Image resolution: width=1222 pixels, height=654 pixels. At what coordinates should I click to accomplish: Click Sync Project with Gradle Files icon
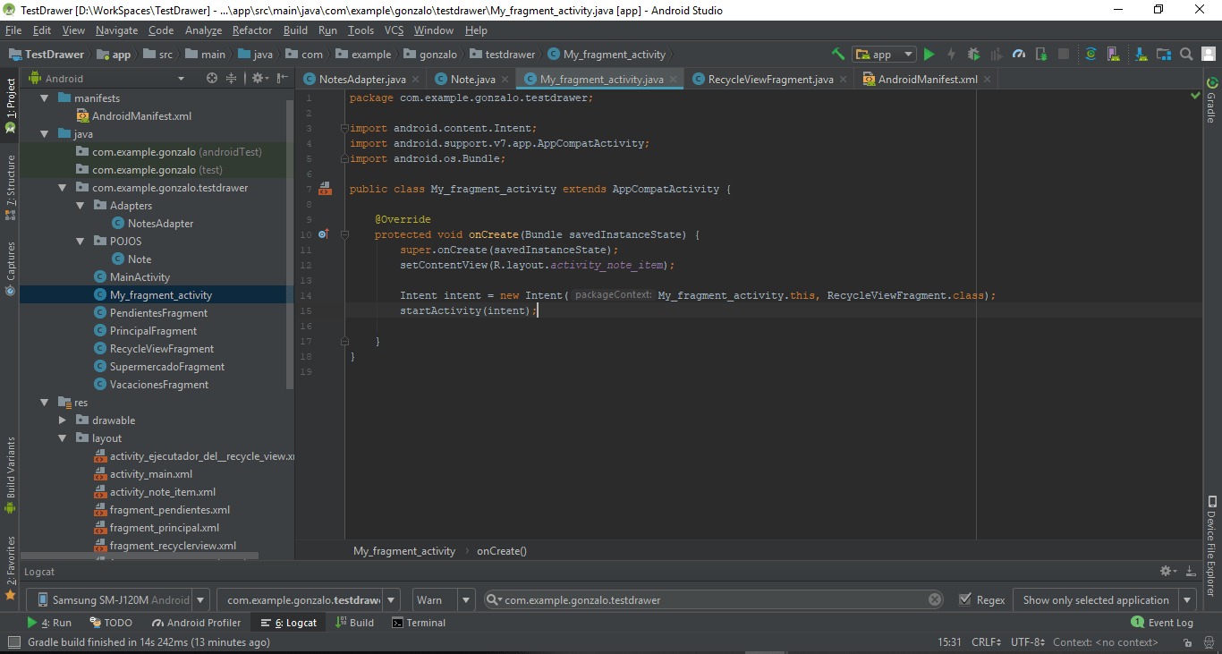(x=1090, y=55)
